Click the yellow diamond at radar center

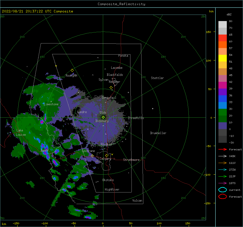[x=103, y=117]
